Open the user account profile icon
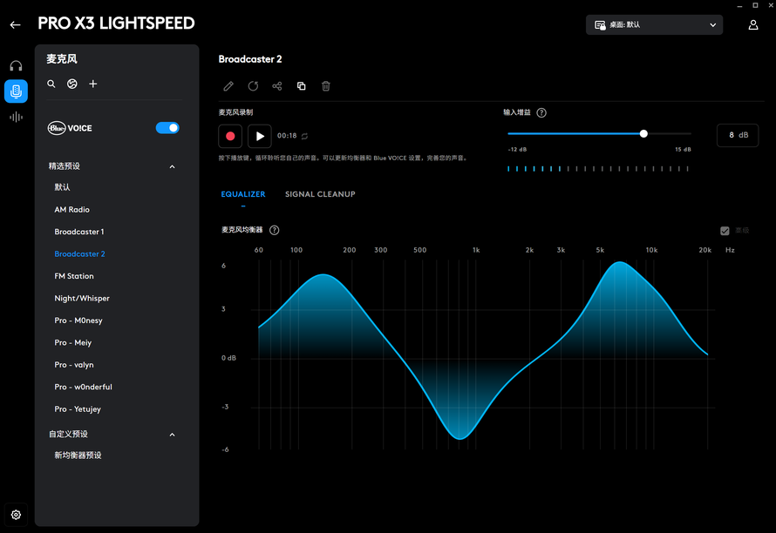 [x=752, y=24]
